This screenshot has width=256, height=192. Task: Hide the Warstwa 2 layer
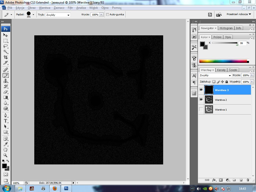pos(201,100)
